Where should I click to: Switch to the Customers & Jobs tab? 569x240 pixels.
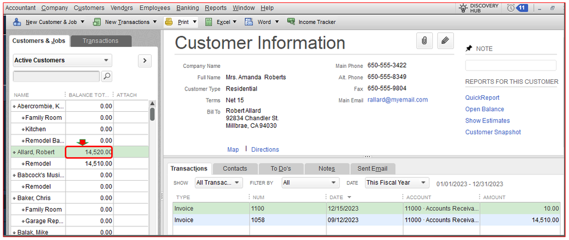[x=39, y=40]
